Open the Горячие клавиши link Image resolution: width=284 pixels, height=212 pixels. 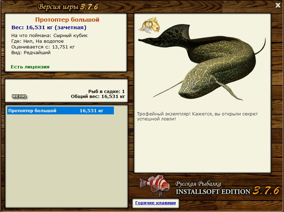point(156,203)
